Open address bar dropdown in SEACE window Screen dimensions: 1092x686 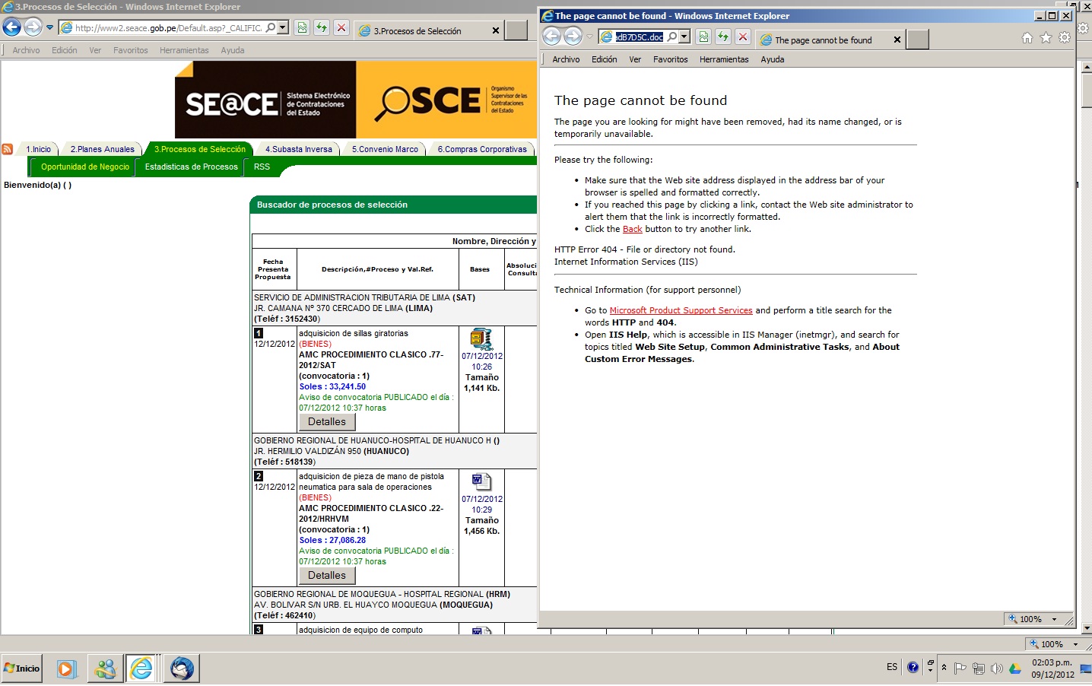point(283,27)
